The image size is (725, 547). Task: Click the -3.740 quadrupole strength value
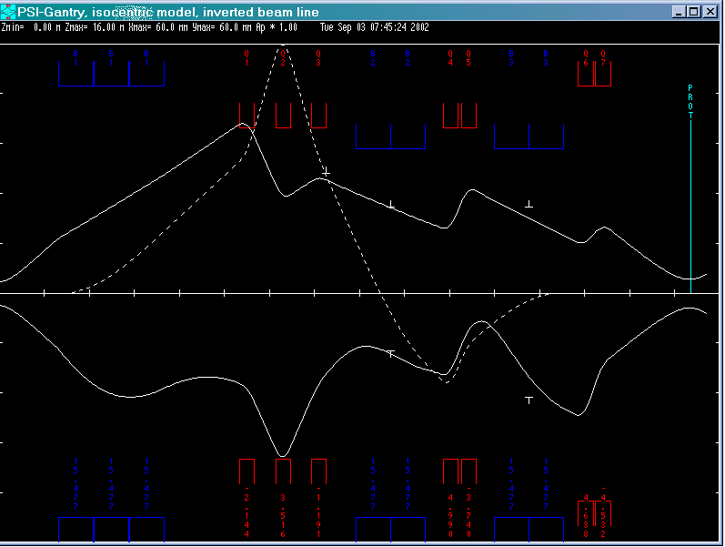pyautogui.click(x=468, y=514)
